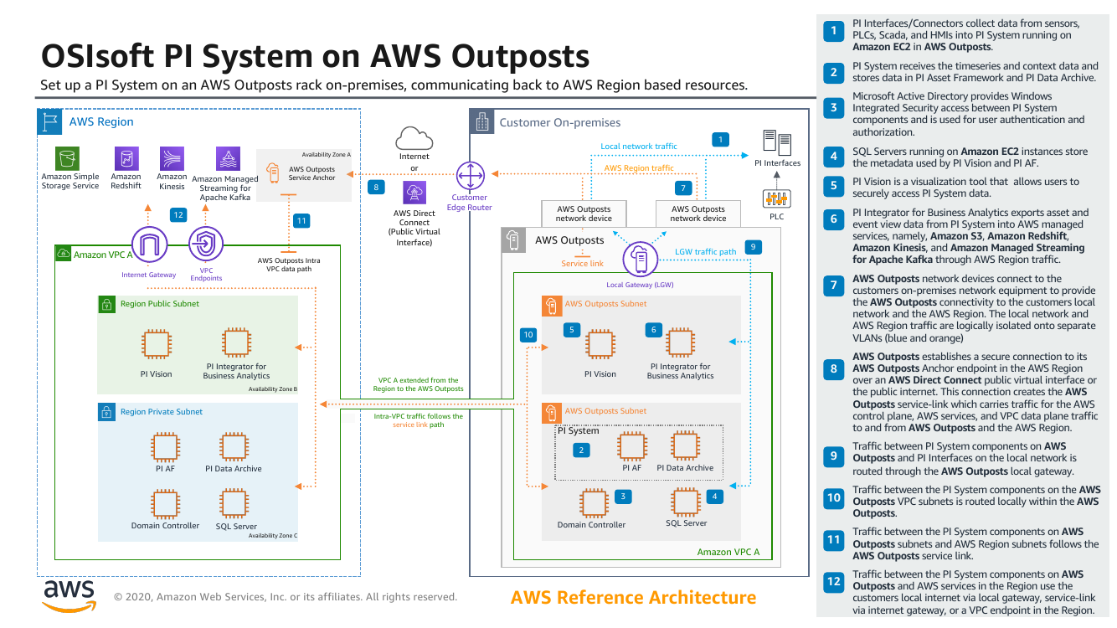1117x628 pixels.
Task: Click the Amazon Simple Storage Service bucket icon
Action: (x=68, y=158)
